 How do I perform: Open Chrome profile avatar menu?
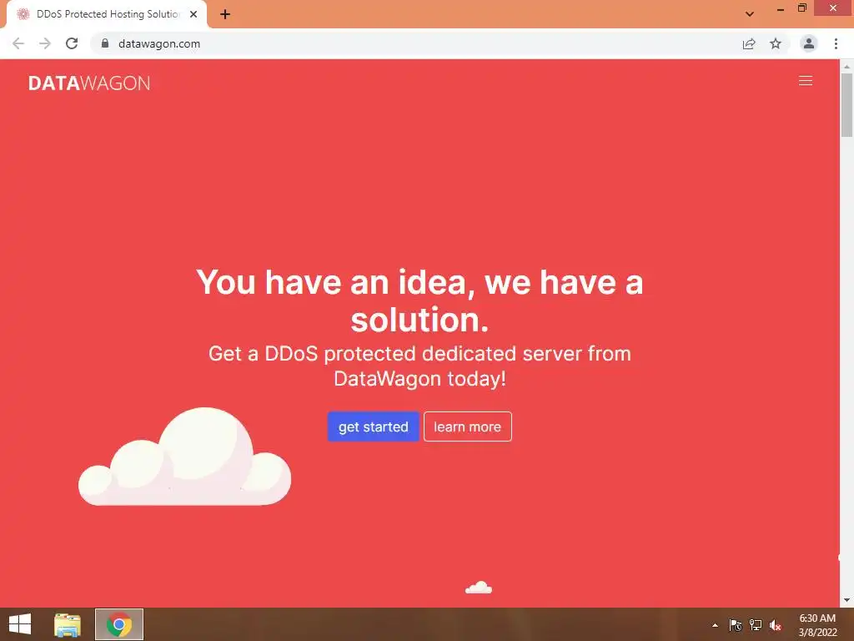809,43
